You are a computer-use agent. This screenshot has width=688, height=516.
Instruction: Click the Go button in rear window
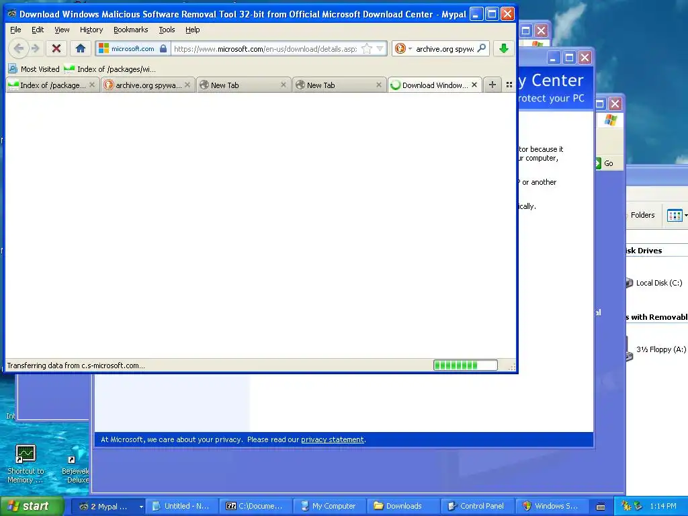tap(605, 163)
